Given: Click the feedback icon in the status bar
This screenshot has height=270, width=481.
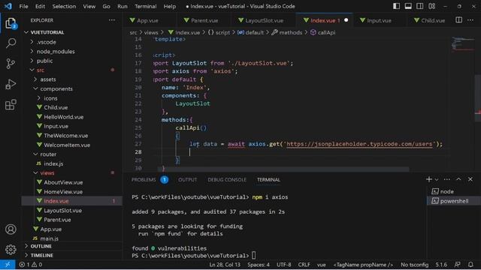Looking at the screenshot, I should coord(458,265).
